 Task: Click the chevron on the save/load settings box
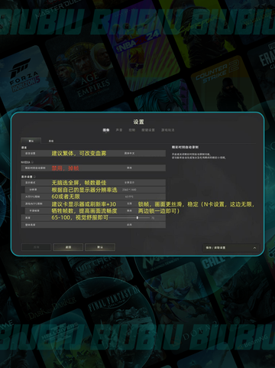[x=254, y=248]
